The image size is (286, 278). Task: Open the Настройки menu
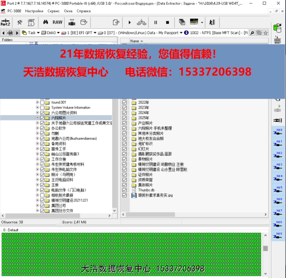34,11
